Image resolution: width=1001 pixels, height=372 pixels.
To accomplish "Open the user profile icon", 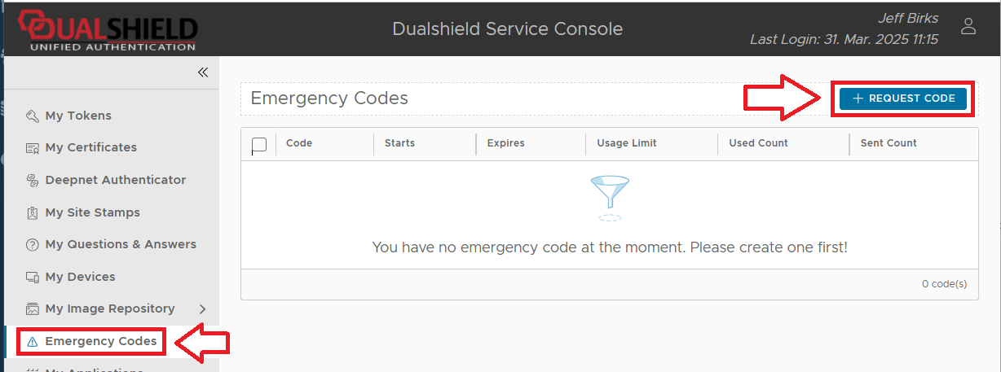I will [968, 26].
